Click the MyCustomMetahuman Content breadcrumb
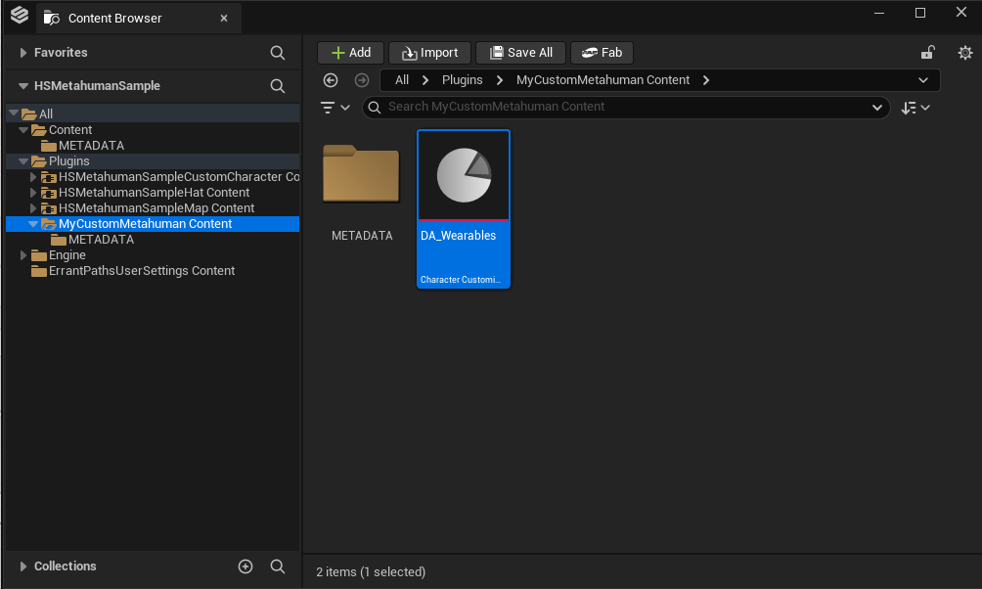The height and width of the screenshot is (589, 982). click(603, 80)
